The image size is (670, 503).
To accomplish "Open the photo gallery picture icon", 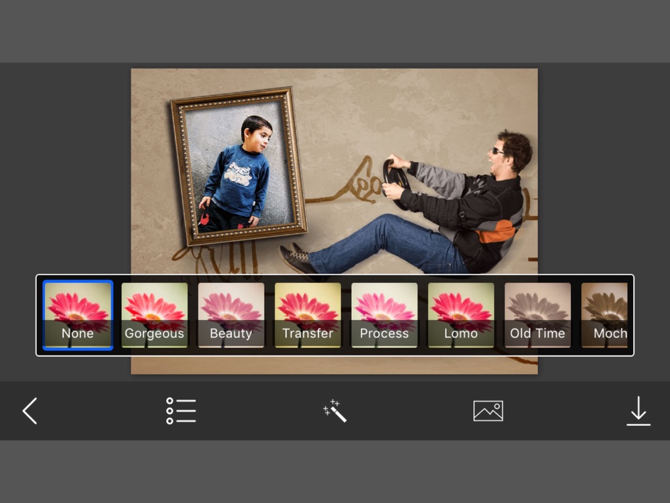I will click(488, 411).
